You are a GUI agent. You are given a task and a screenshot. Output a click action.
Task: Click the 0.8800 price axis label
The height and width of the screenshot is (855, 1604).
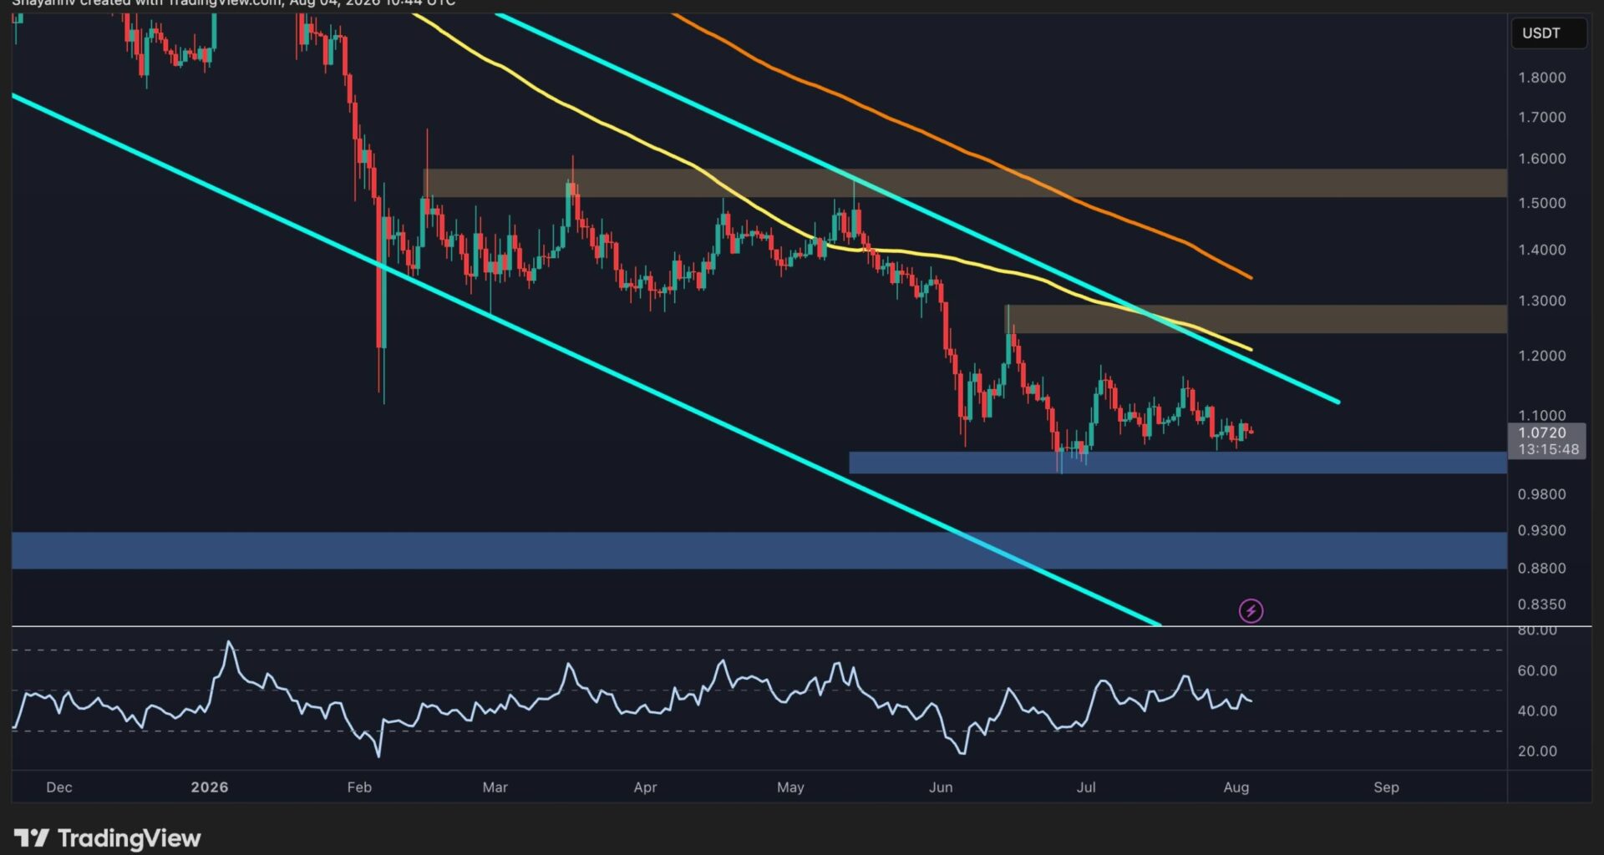click(x=1542, y=568)
